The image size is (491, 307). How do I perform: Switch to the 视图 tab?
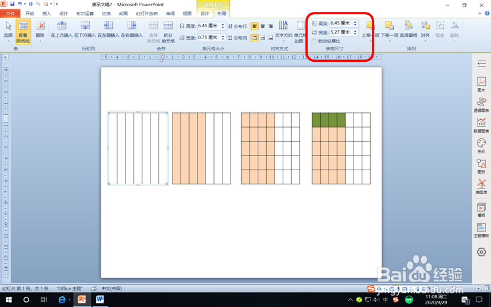(x=187, y=14)
